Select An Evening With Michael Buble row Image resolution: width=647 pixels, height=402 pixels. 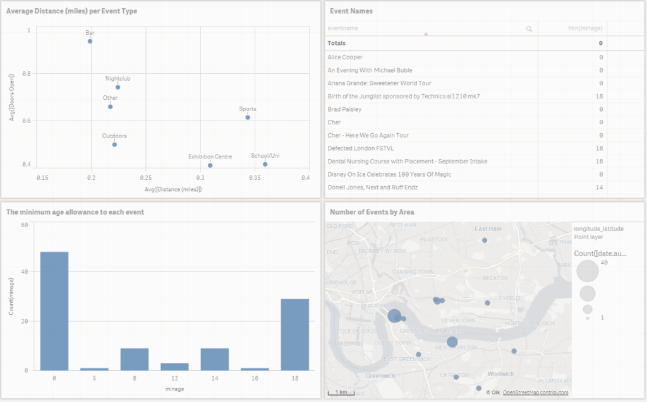click(x=466, y=71)
